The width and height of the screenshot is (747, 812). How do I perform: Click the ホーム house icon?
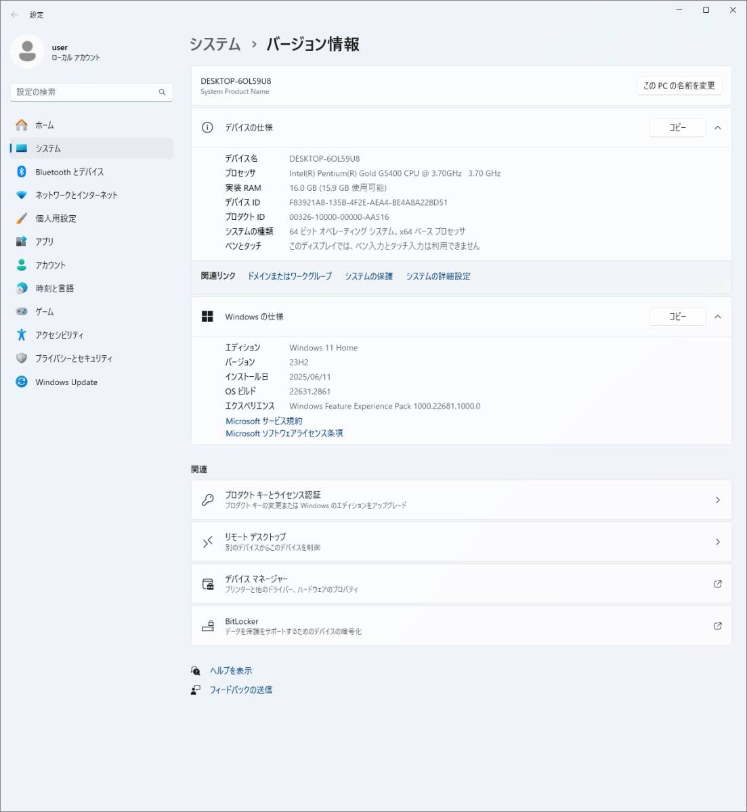click(22, 125)
